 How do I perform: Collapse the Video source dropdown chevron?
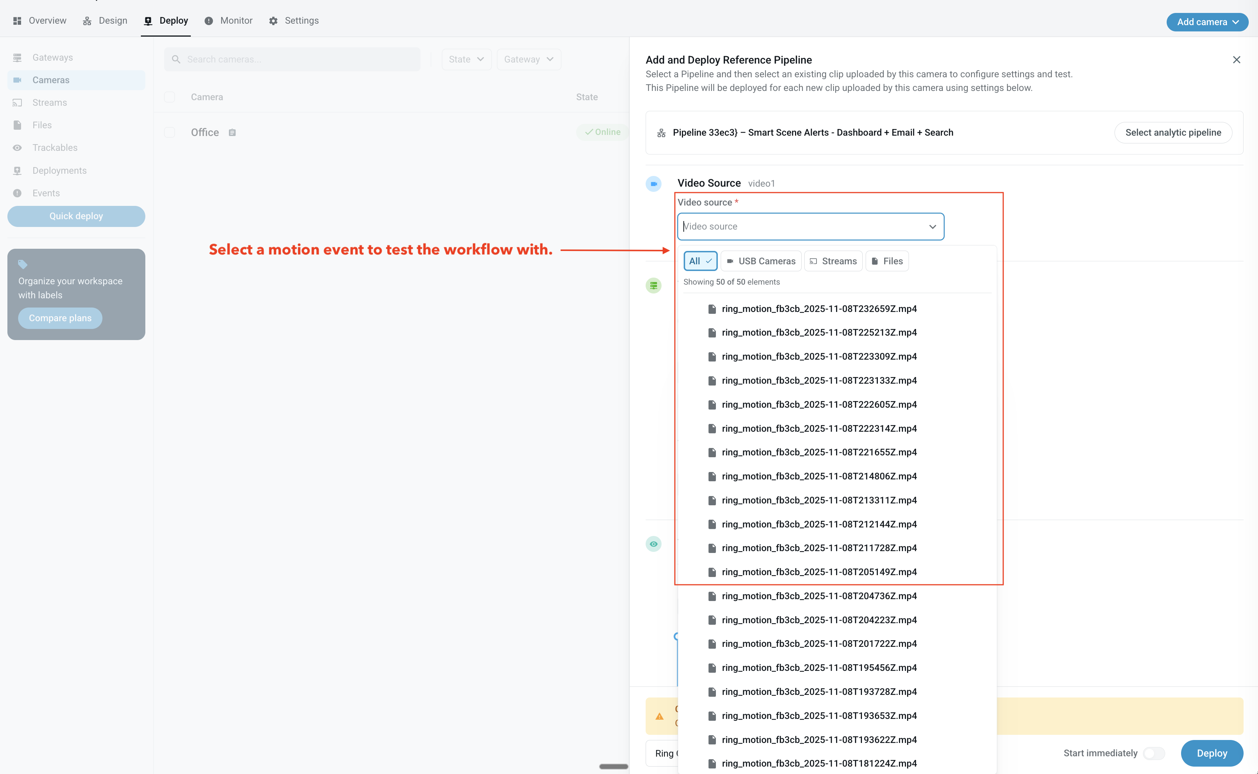coord(932,227)
